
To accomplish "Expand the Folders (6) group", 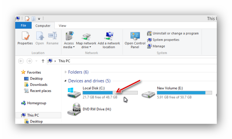I will [x=66, y=72].
